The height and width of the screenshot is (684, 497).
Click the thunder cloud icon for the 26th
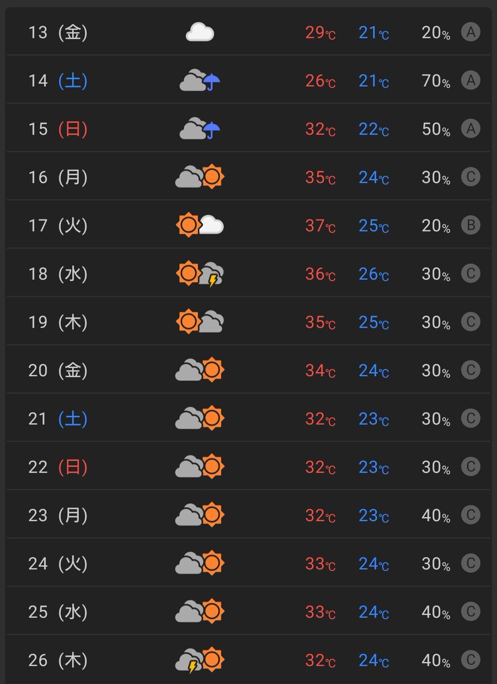[x=199, y=661]
